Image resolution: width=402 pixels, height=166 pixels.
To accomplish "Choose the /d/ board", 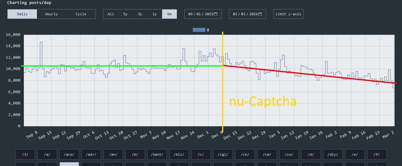I will [311, 154].
